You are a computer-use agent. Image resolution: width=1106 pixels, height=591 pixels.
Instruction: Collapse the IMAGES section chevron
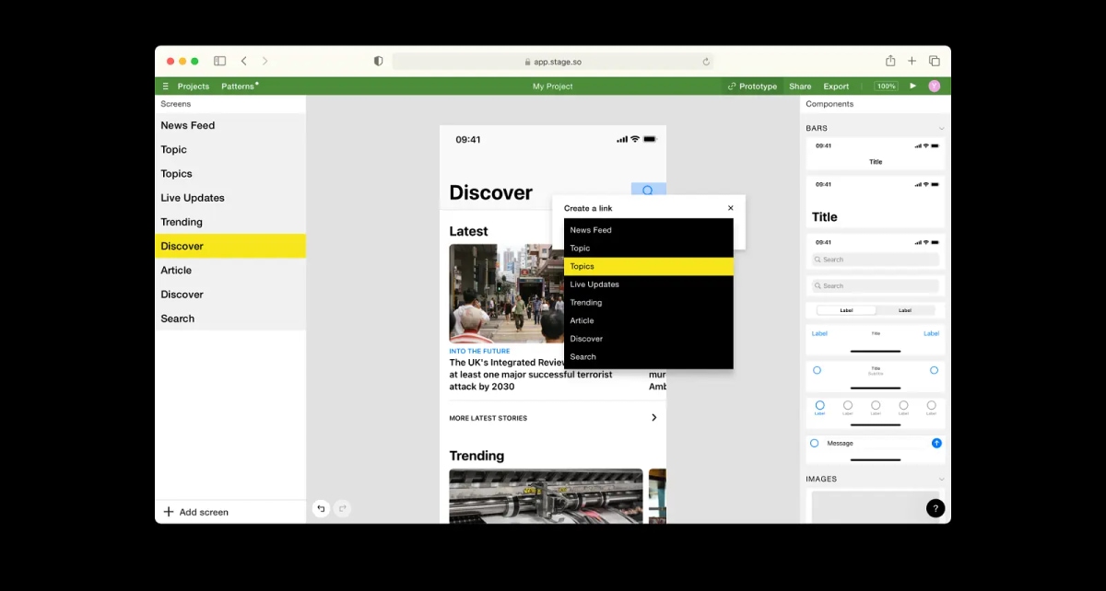941,479
